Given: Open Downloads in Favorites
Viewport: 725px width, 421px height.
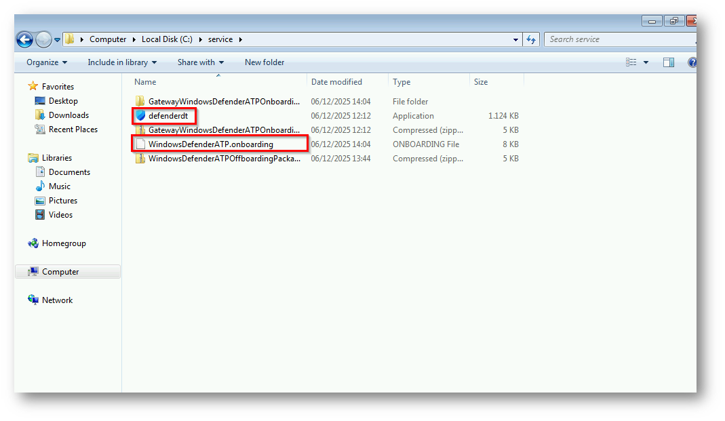Looking at the screenshot, I should [x=69, y=115].
